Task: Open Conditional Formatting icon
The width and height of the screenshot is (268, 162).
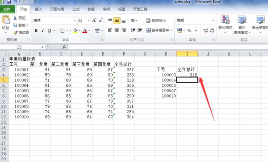Action: (x=225, y=20)
